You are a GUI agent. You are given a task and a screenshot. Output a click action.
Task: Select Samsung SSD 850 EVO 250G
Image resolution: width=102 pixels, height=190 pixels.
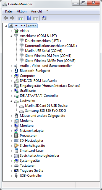[45, 111]
